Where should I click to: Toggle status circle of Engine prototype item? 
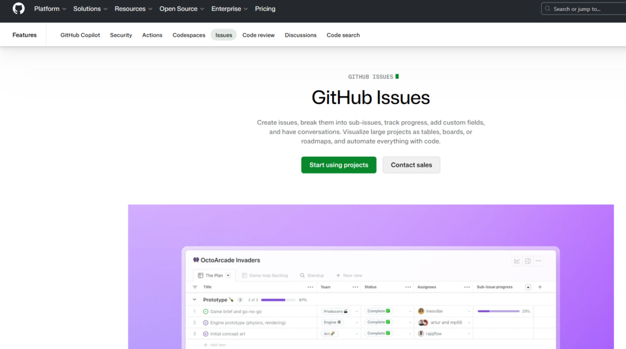pos(205,323)
